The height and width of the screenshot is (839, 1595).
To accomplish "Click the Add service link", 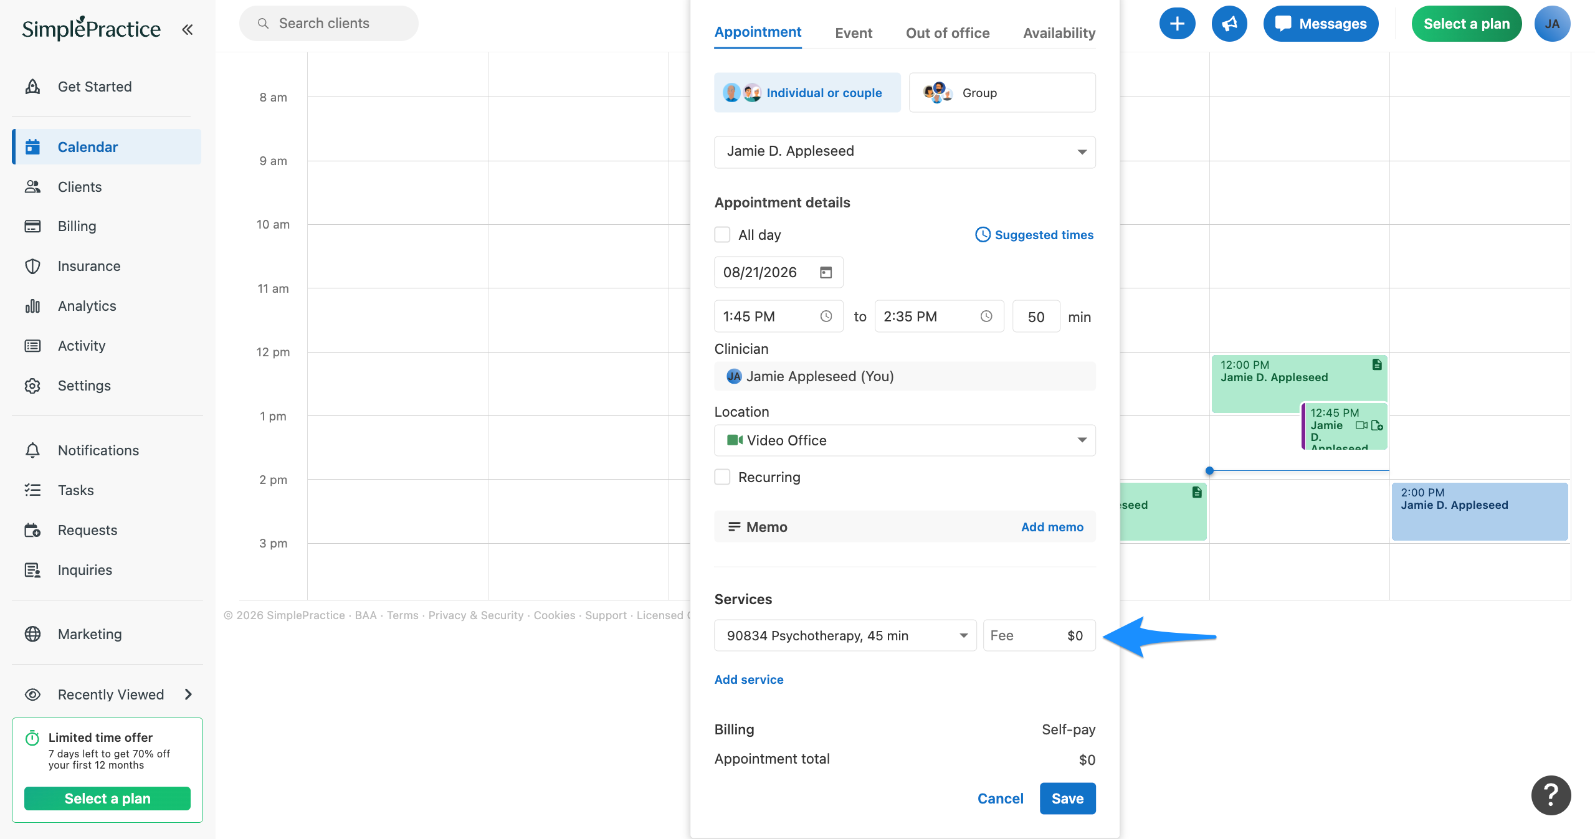I will (749, 680).
